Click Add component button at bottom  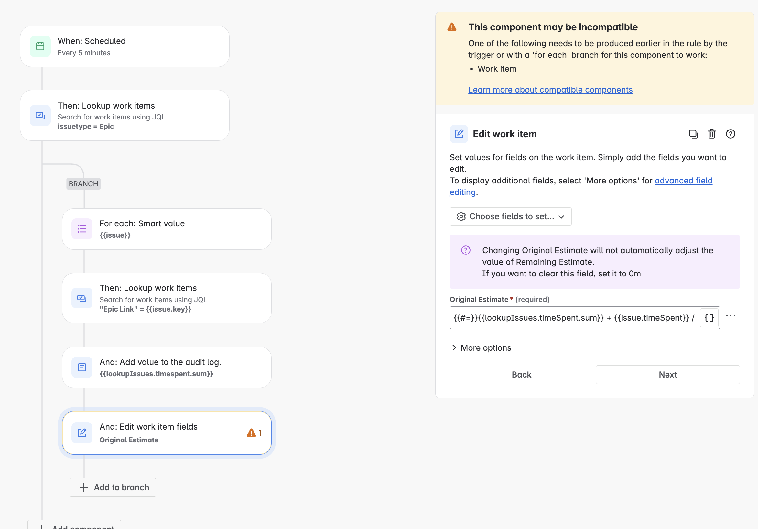(x=74, y=525)
